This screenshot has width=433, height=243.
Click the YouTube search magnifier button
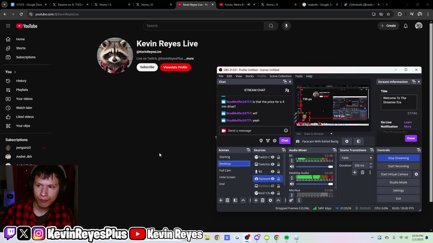[271, 26]
